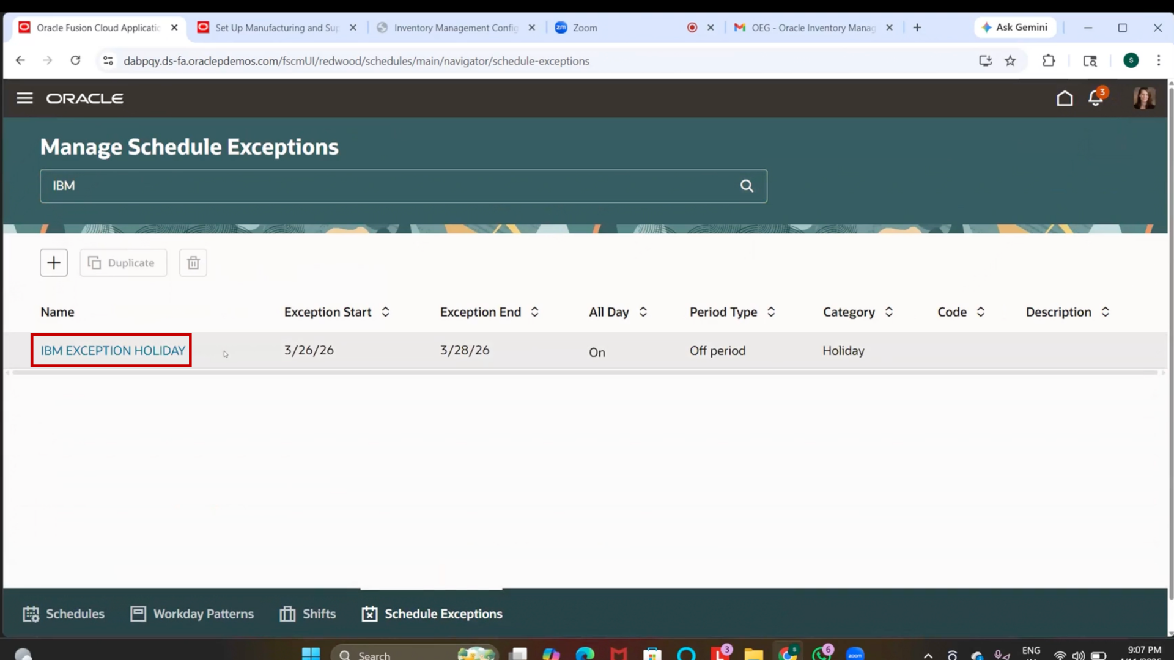The height and width of the screenshot is (660, 1174).
Task: Click the Ask Gemini button
Action: [x=1015, y=28]
